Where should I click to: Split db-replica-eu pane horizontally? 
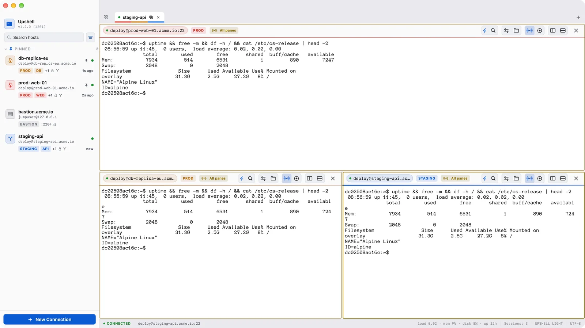[320, 179]
